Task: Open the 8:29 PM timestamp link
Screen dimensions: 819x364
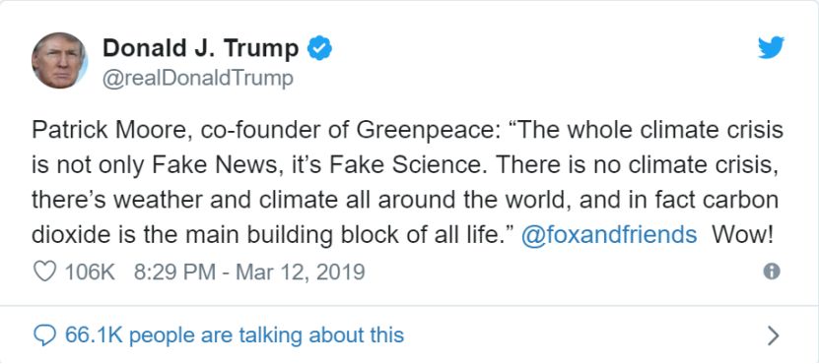Action: pos(174,273)
